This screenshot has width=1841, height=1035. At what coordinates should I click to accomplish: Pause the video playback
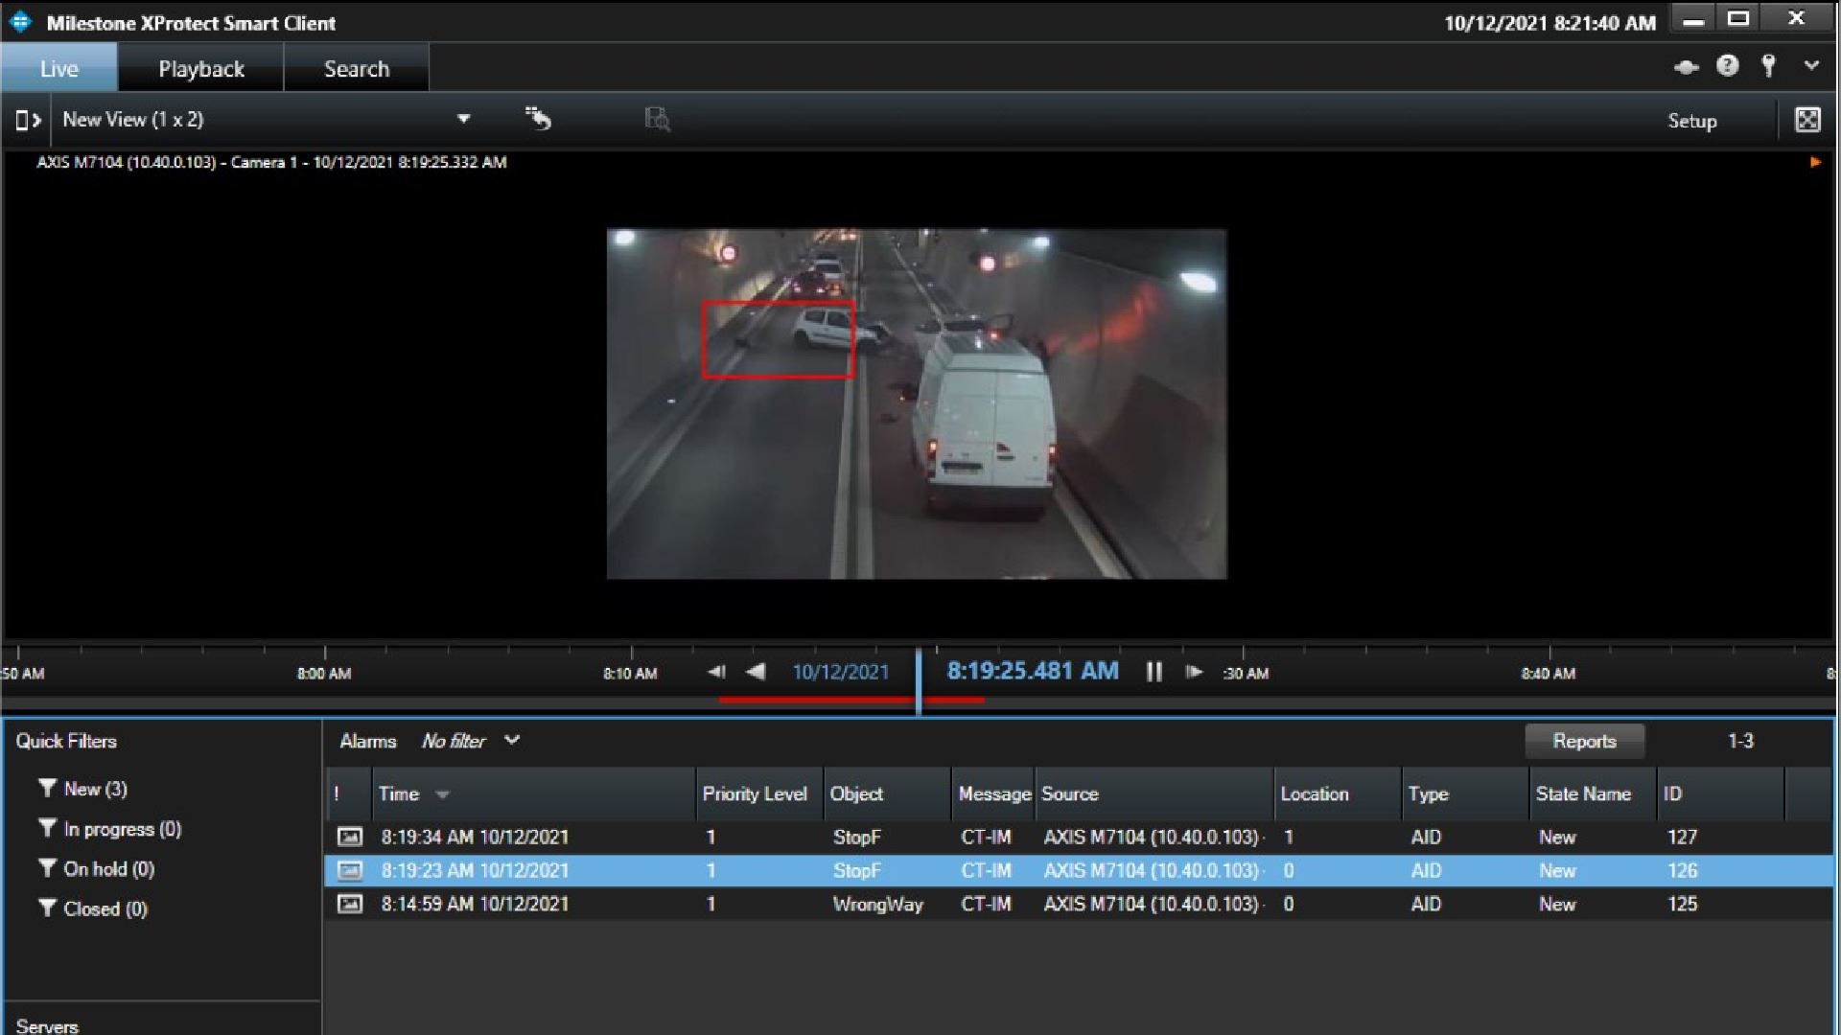[x=1154, y=672]
